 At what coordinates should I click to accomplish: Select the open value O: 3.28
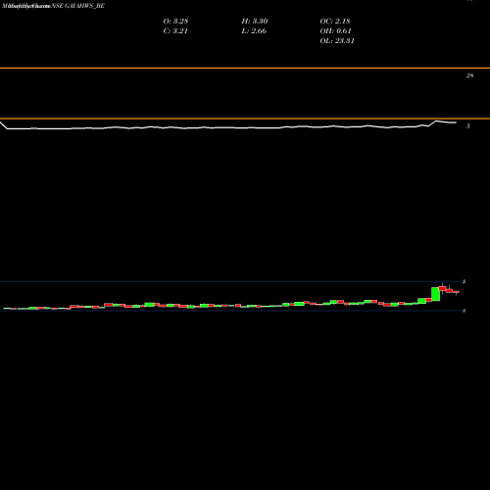point(175,21)
